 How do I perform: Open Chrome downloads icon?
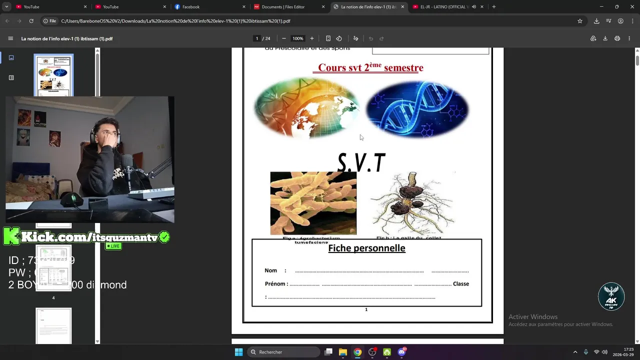click(x=596, y=21)
